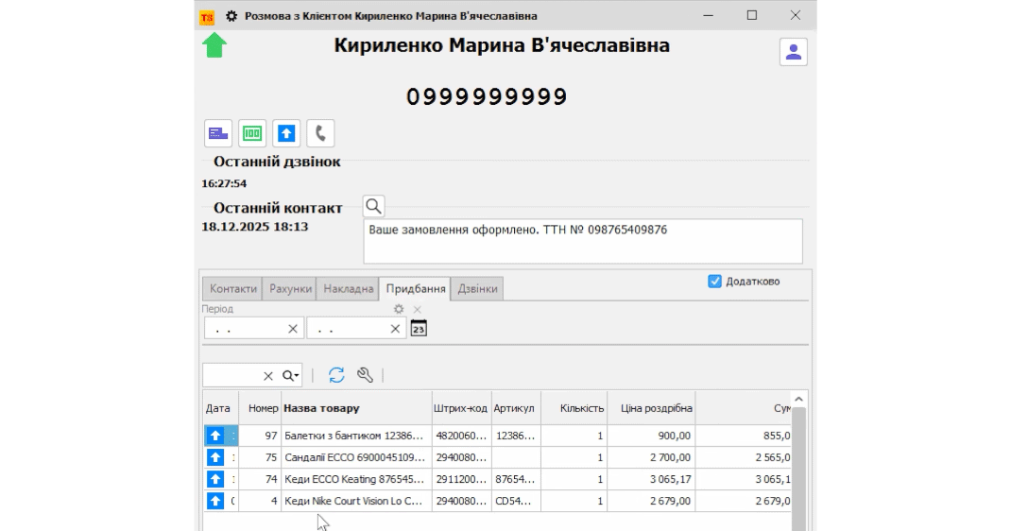Screen dimensions: 1011x531
Task: Click client name Кириленко Марина В'ячеславівна heading
Action: (502, 45)
